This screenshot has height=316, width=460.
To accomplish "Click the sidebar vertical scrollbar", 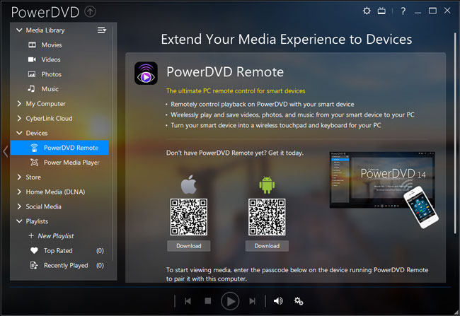I will (x=113, y=144).
